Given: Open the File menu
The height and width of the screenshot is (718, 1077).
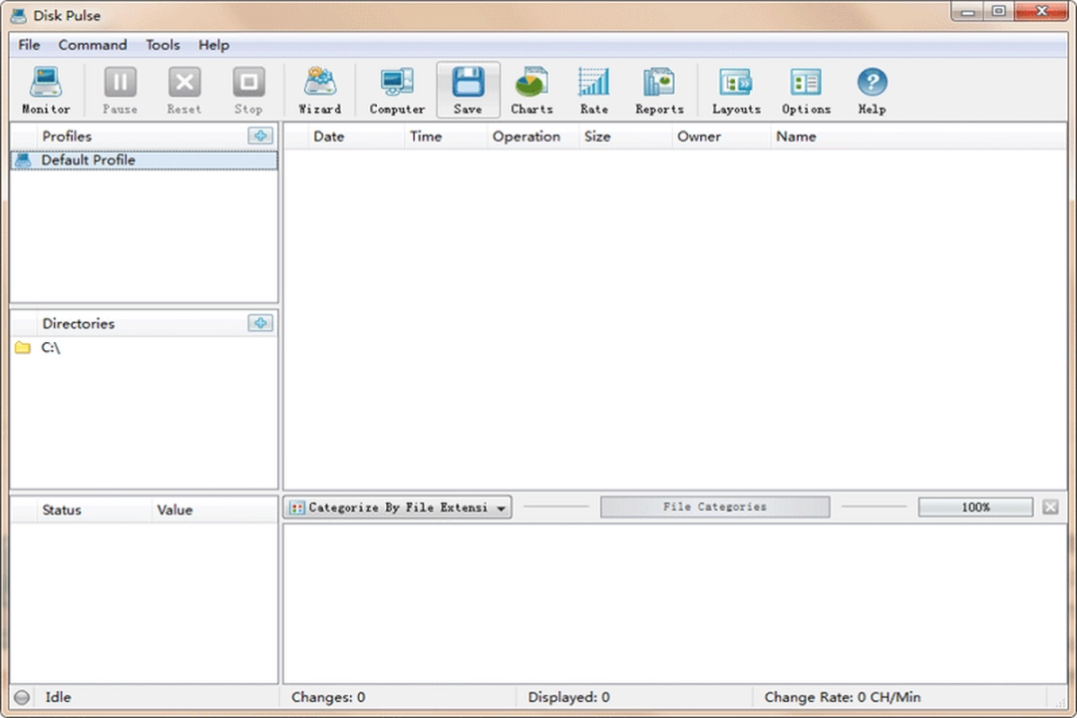Looking at the screenshot, I should tap(29, 45).
